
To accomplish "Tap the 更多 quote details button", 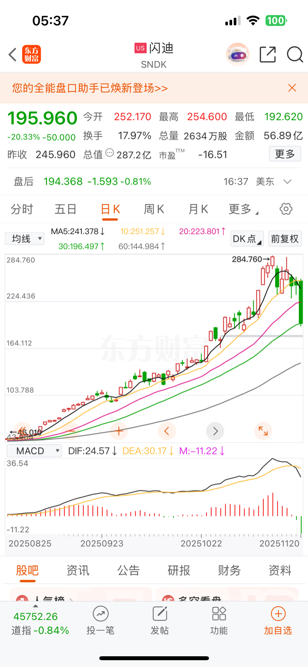I will 285,154.
